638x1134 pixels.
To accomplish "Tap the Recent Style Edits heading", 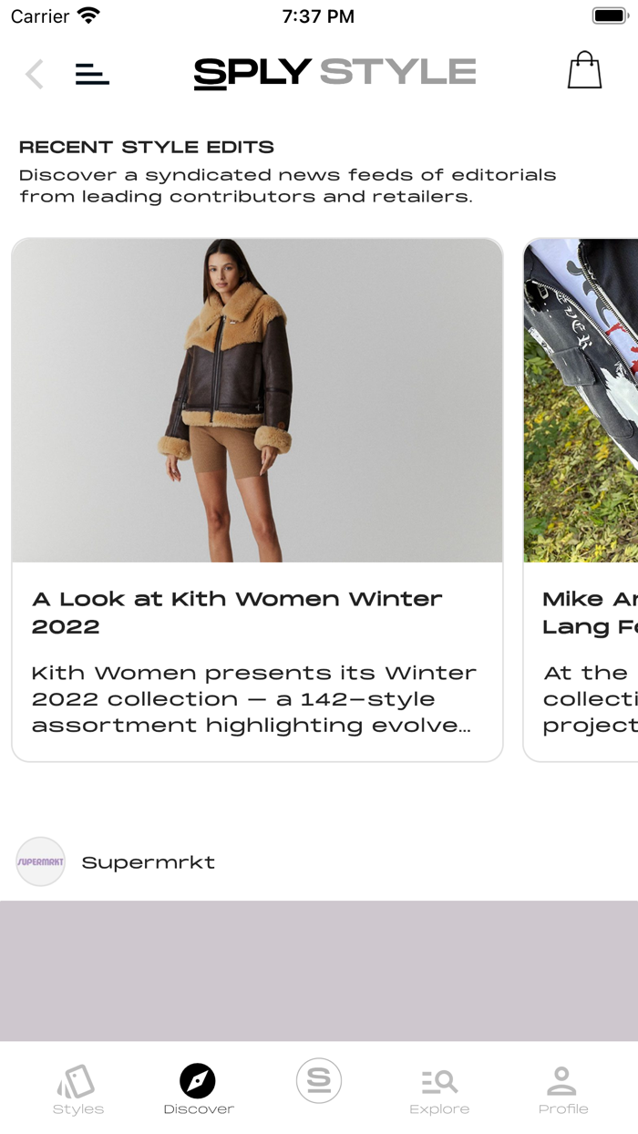I will 147,148.
